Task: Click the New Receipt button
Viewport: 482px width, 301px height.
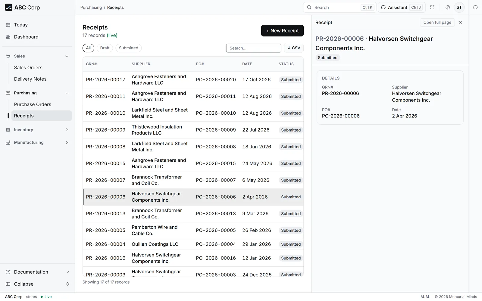Action: tap(282, 31)
